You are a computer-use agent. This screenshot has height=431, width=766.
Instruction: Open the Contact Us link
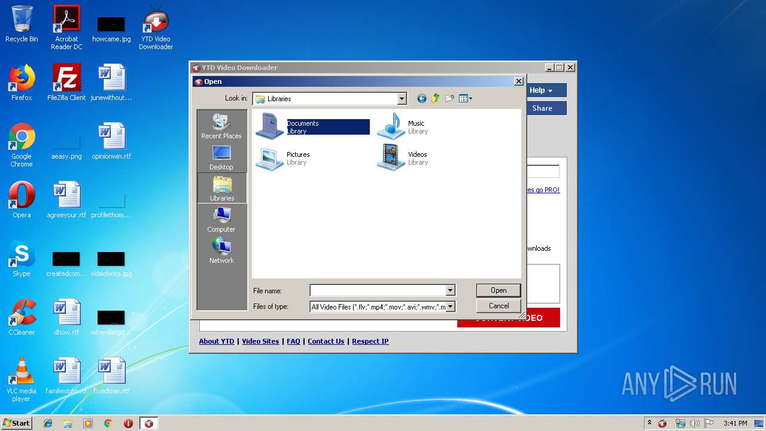click(x=326, y=341)
